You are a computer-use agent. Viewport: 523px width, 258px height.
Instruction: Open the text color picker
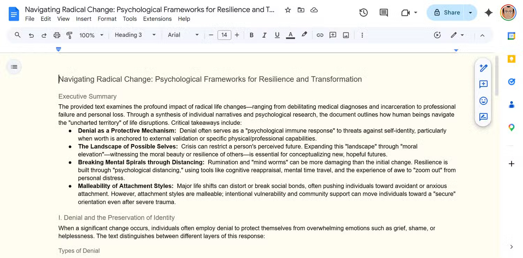[x=290, y=35]
